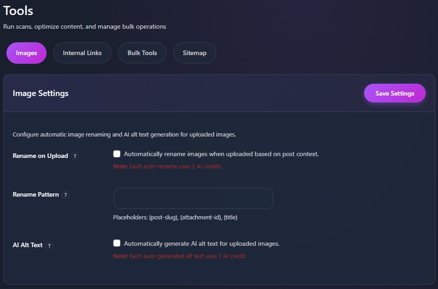Image resolution: width=438 pixels, height=289 pixels.
Task: Switch to the Bulk Tools tab
Action: pyautogui.click(x=142, y=53)
